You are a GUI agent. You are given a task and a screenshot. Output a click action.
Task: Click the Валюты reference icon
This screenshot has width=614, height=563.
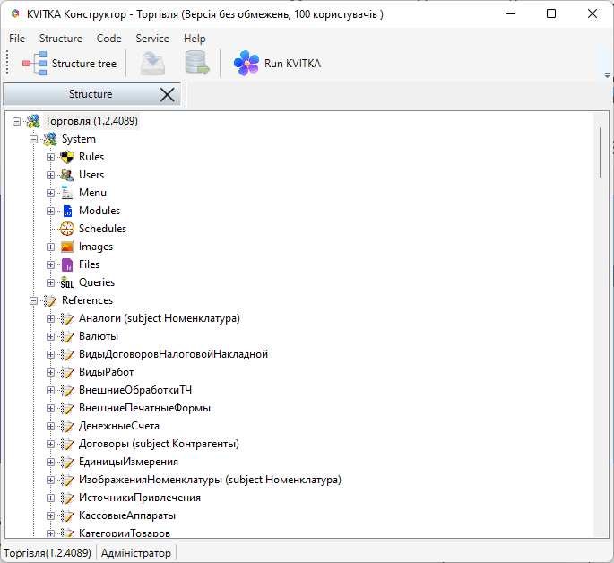pos(67,337)
